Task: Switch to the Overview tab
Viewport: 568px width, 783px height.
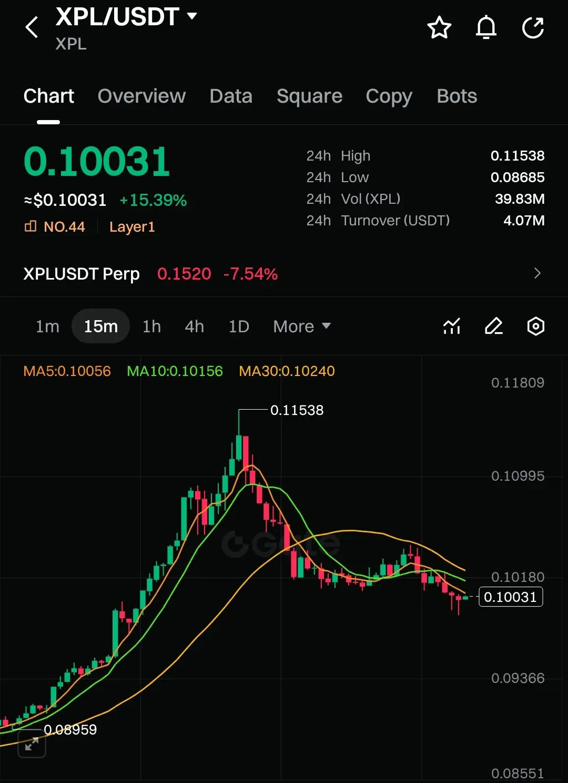Action: click(x=141, y=96)
